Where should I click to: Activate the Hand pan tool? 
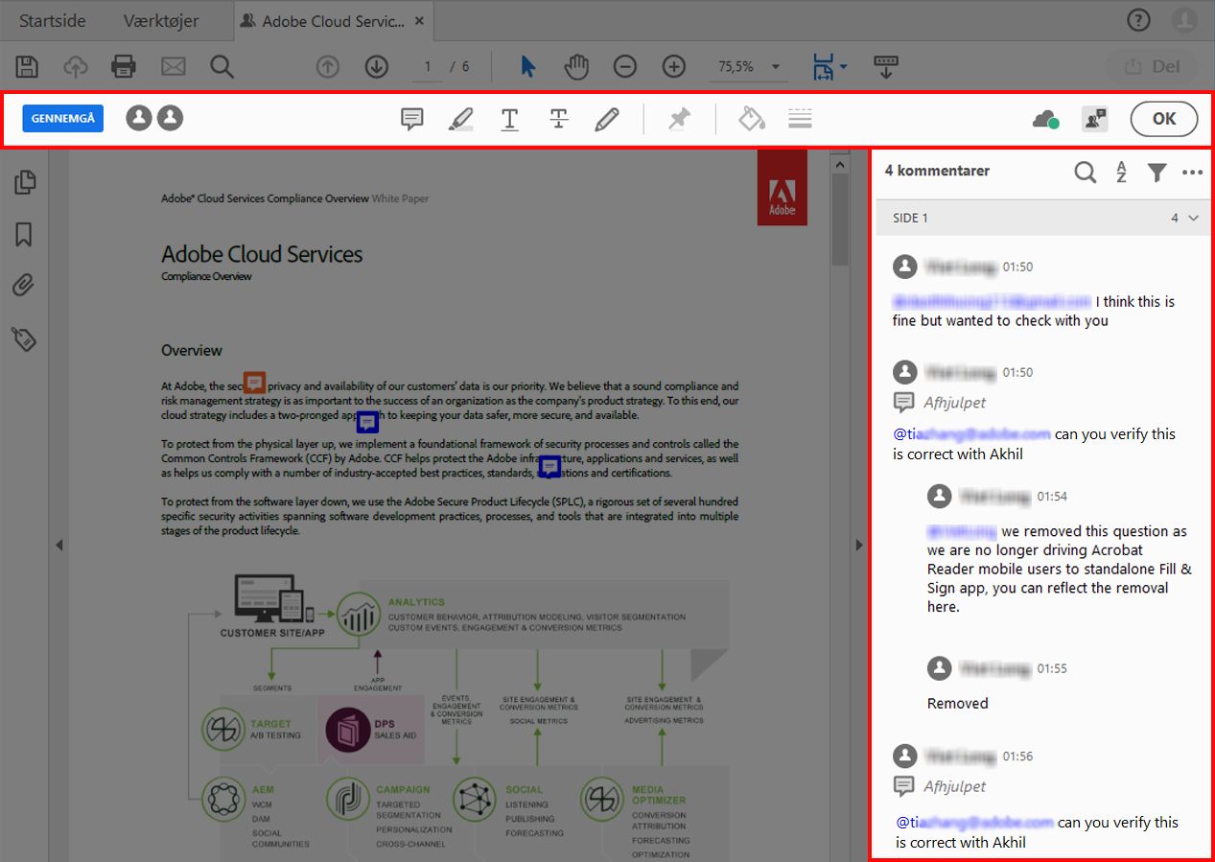tap(575, 66)
